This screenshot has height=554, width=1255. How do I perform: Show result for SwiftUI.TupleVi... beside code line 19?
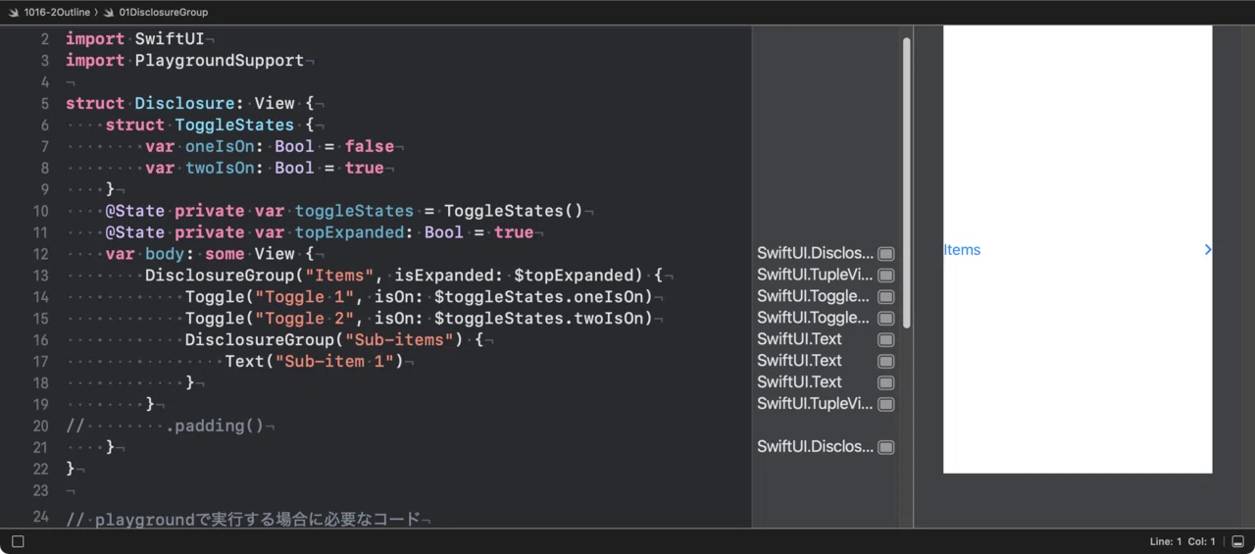click(886, 405)
